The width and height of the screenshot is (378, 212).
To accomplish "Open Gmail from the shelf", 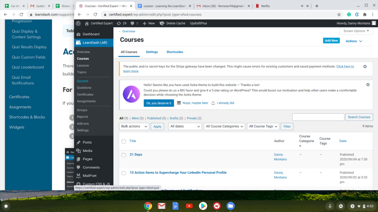I will tap(162, 206).
